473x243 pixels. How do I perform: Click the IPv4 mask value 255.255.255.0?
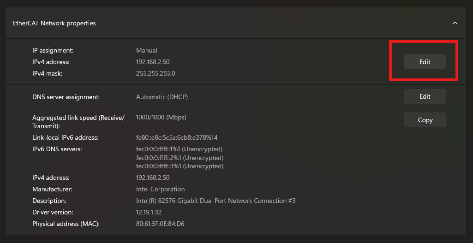[156, 73]
